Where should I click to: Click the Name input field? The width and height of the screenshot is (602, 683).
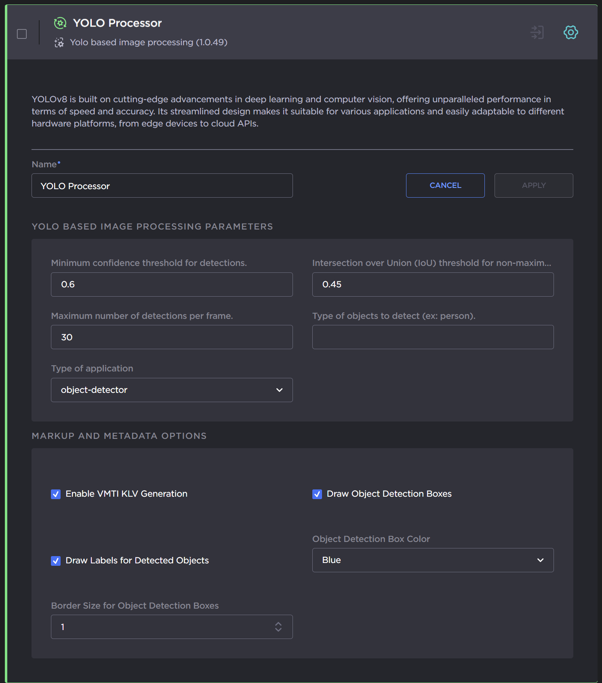click(162, 186)
